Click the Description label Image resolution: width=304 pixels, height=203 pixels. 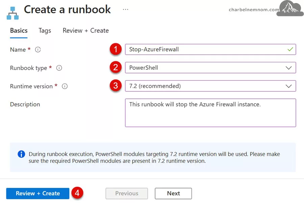25,104
